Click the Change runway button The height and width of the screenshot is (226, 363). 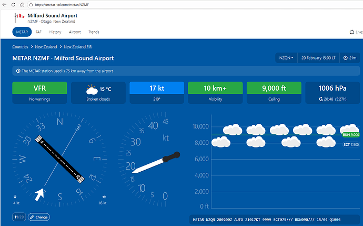[x=38, y=217]
